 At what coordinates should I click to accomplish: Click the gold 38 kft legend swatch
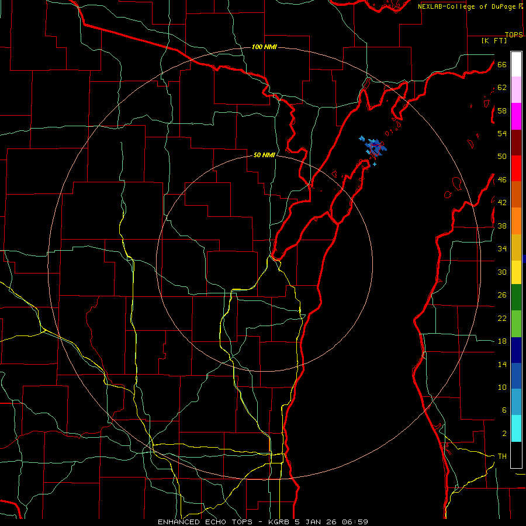point(516,247)
